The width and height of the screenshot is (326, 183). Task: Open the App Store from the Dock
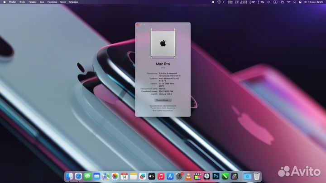tap(170, 176)
